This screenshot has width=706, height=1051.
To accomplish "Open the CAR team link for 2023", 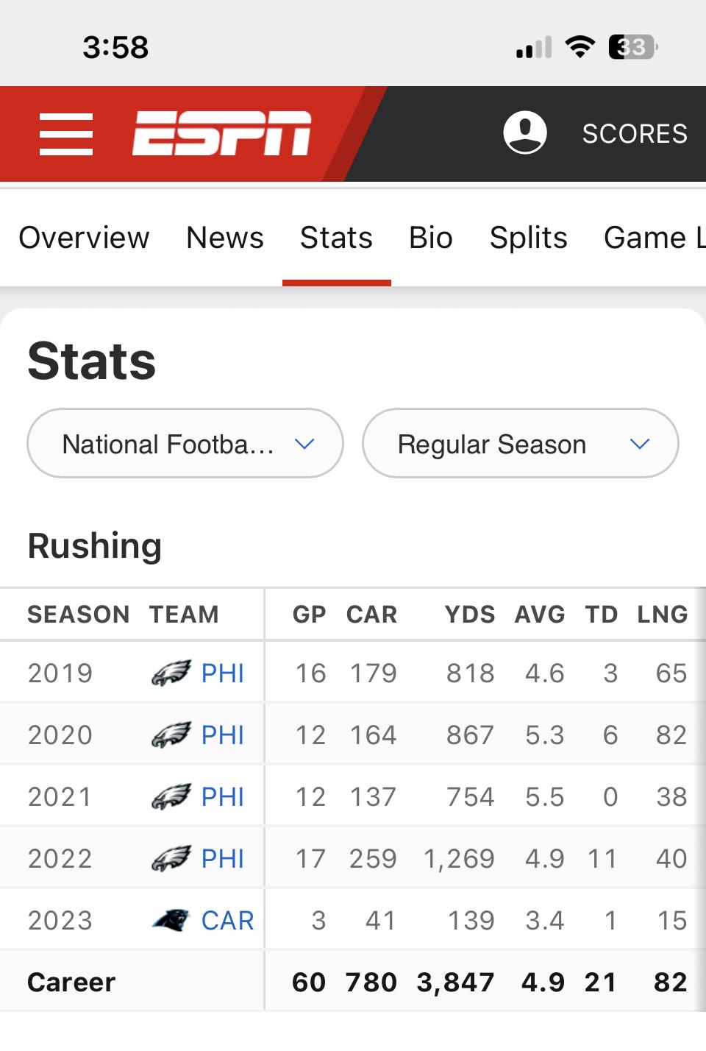I will [227, 920].
